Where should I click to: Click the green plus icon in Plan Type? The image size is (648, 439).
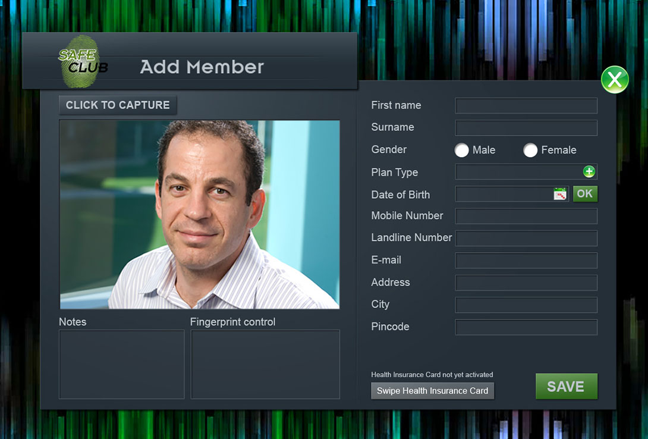pos(589,171)
